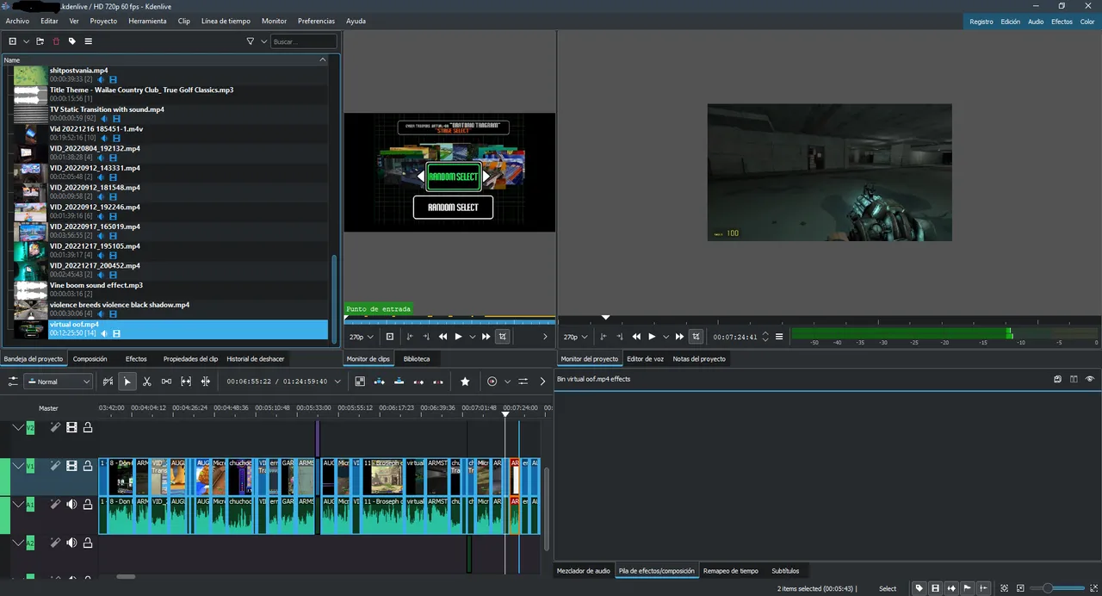Toggle V2 track lock
Image resolution: width=1102 pixels, height=596 pixels.
(x=88, y=427)
